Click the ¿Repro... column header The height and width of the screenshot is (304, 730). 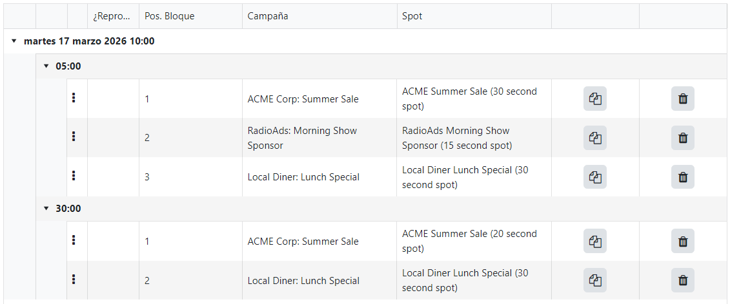click(113, 16)
